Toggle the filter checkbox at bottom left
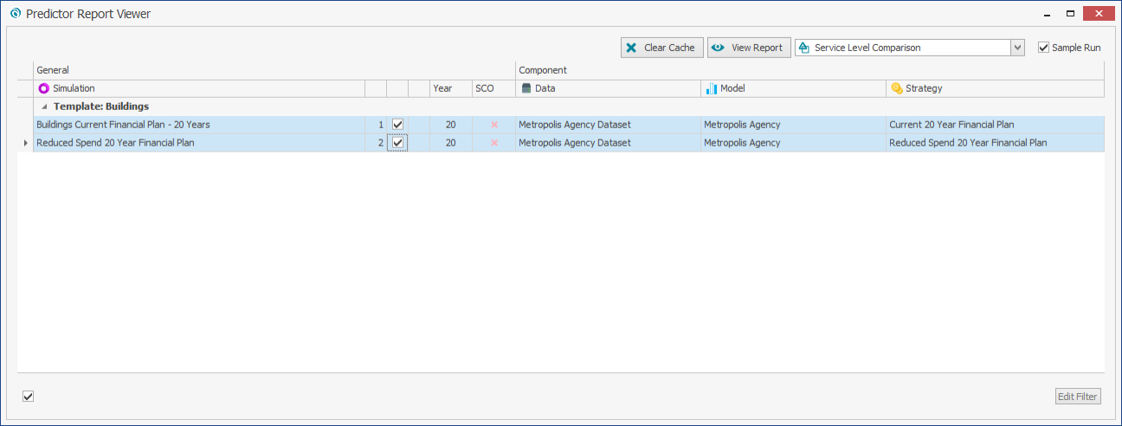The width and height of the screenshot is (1122, 426). point(29,396)
